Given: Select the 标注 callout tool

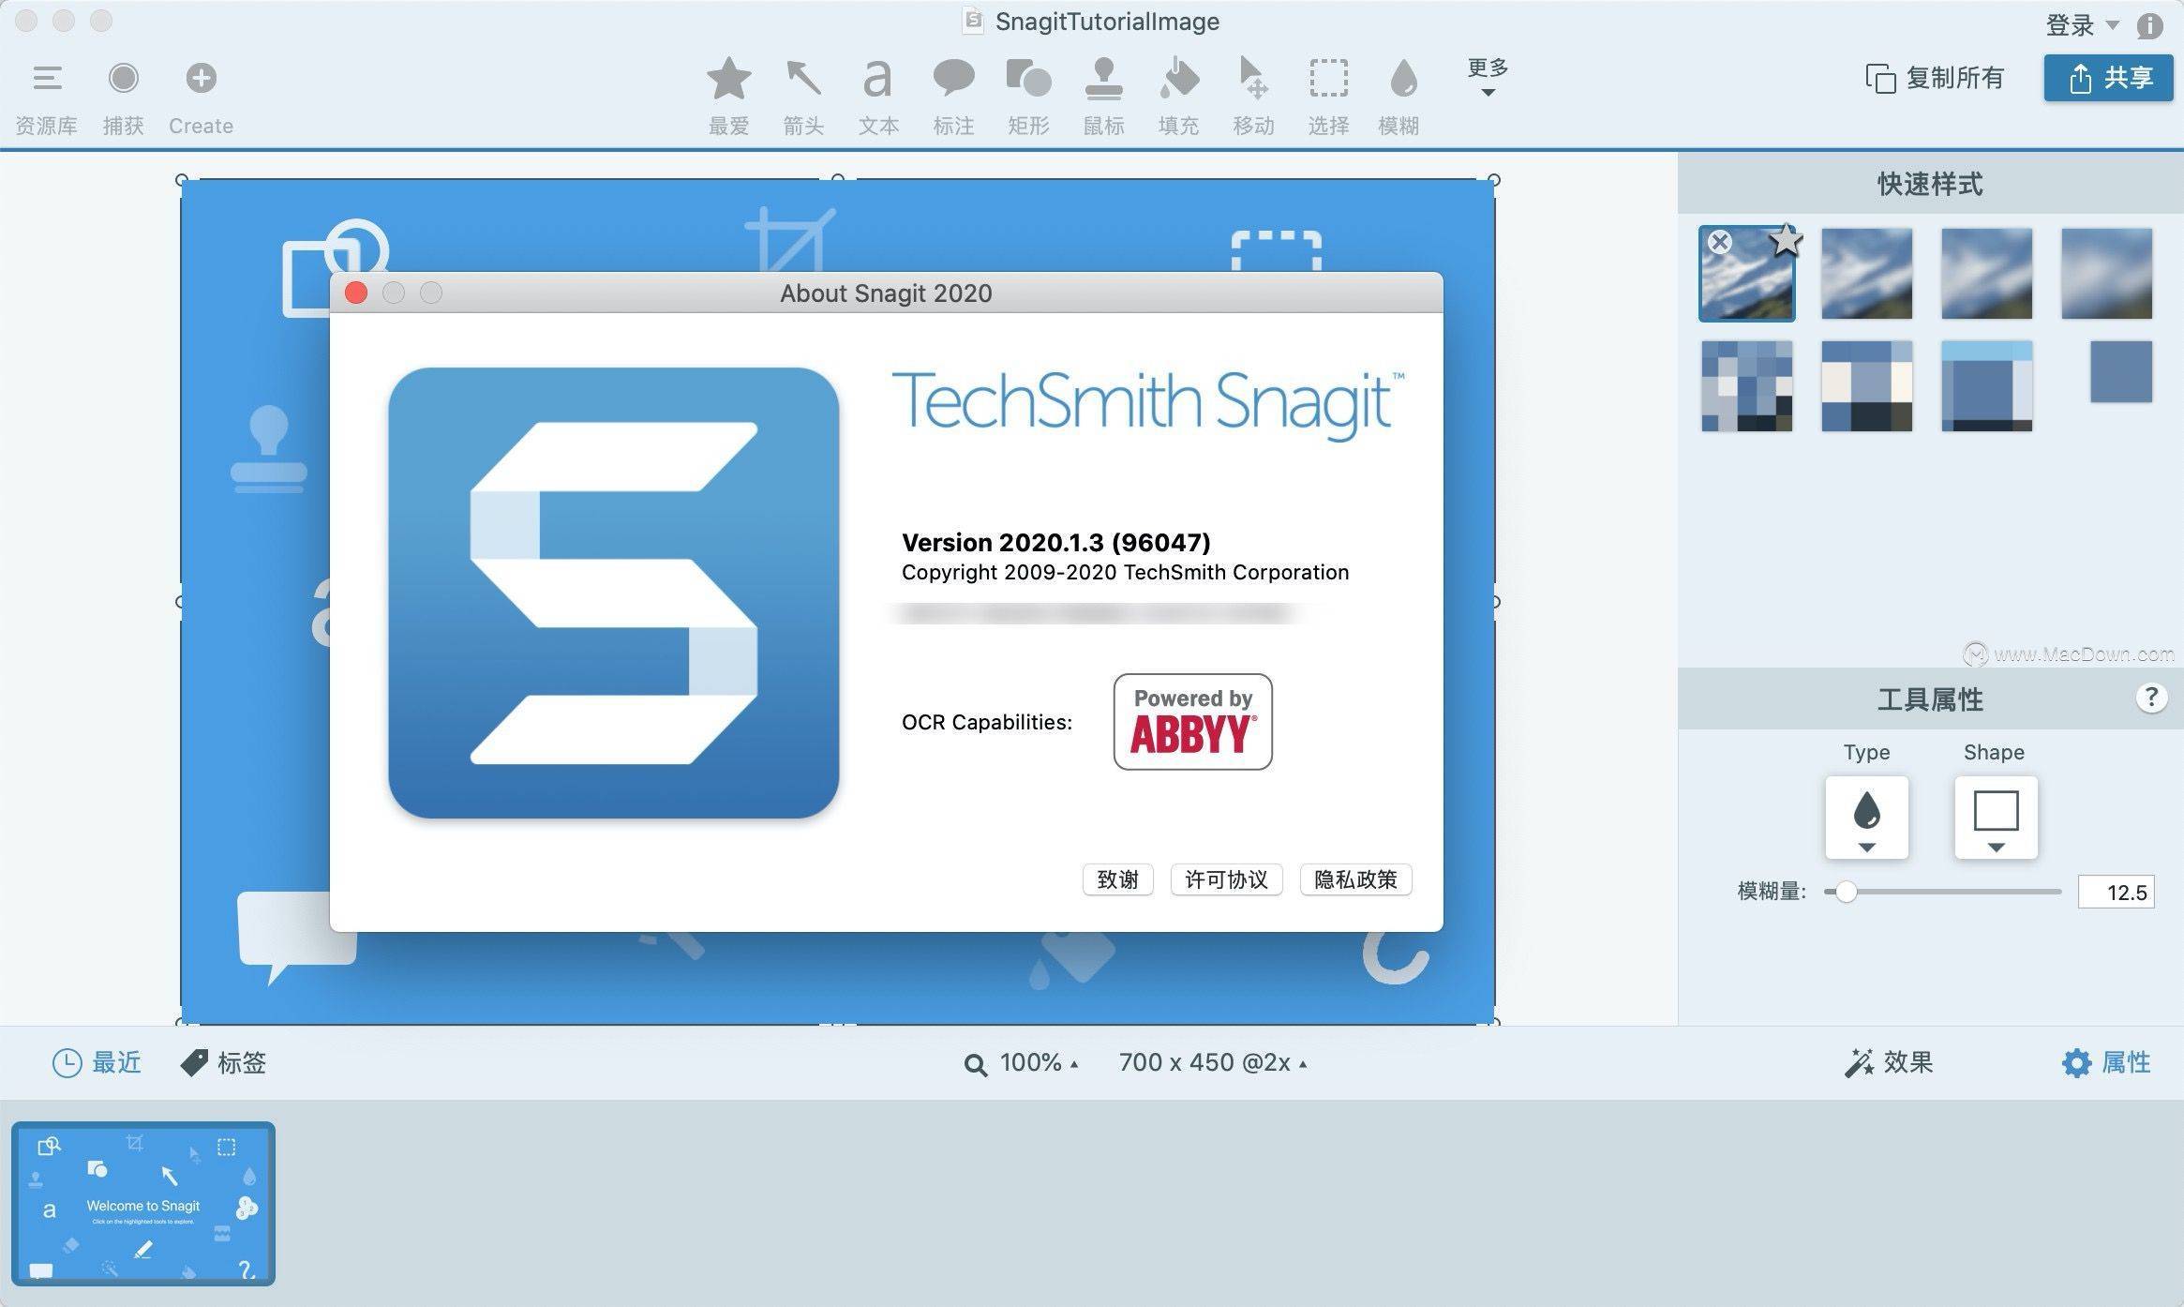Looking at the screenshot, I should 953,97.
